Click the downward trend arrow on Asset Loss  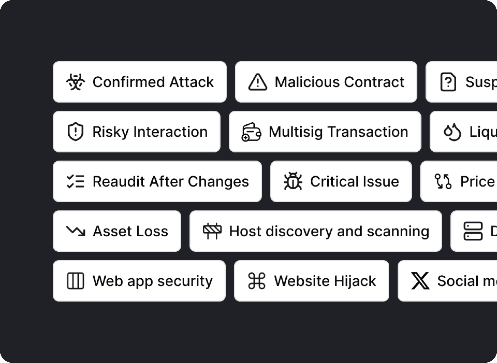point(76,231)
